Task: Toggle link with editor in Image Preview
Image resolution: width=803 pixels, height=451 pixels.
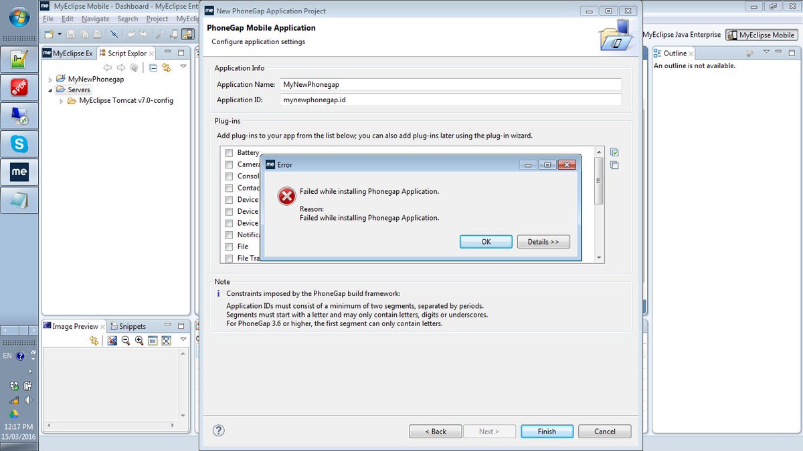Action: point(94,341)
